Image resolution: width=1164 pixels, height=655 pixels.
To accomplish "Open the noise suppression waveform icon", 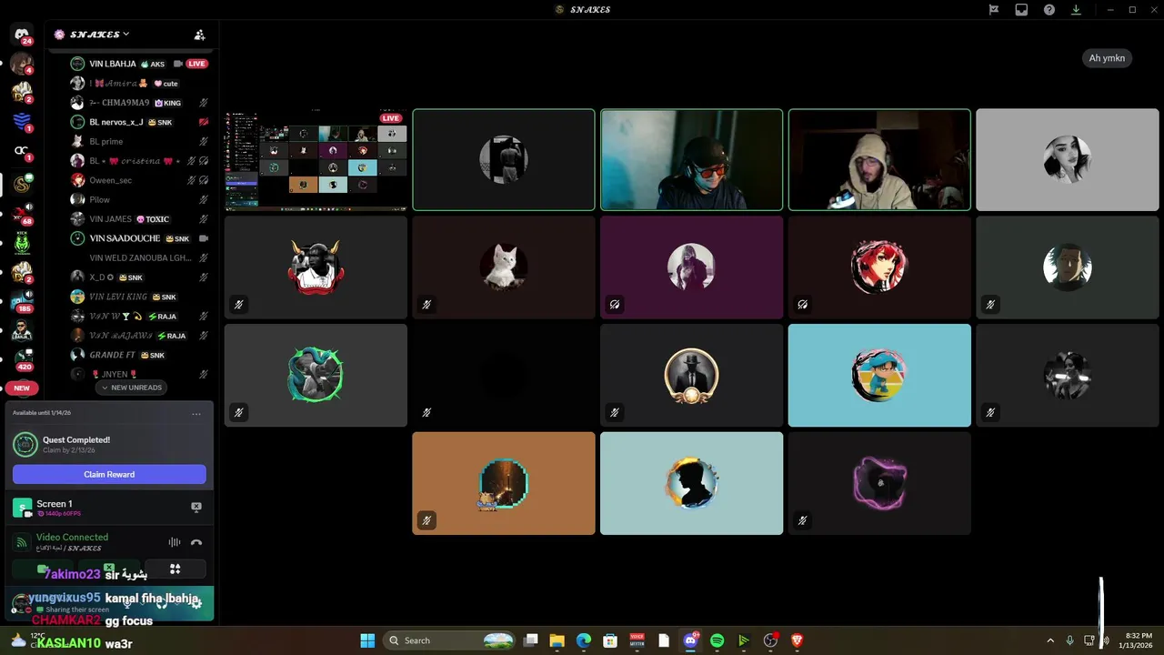I will coord(174,542).
